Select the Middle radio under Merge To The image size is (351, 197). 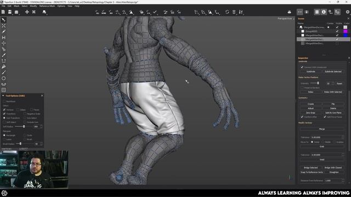point(323,142)
